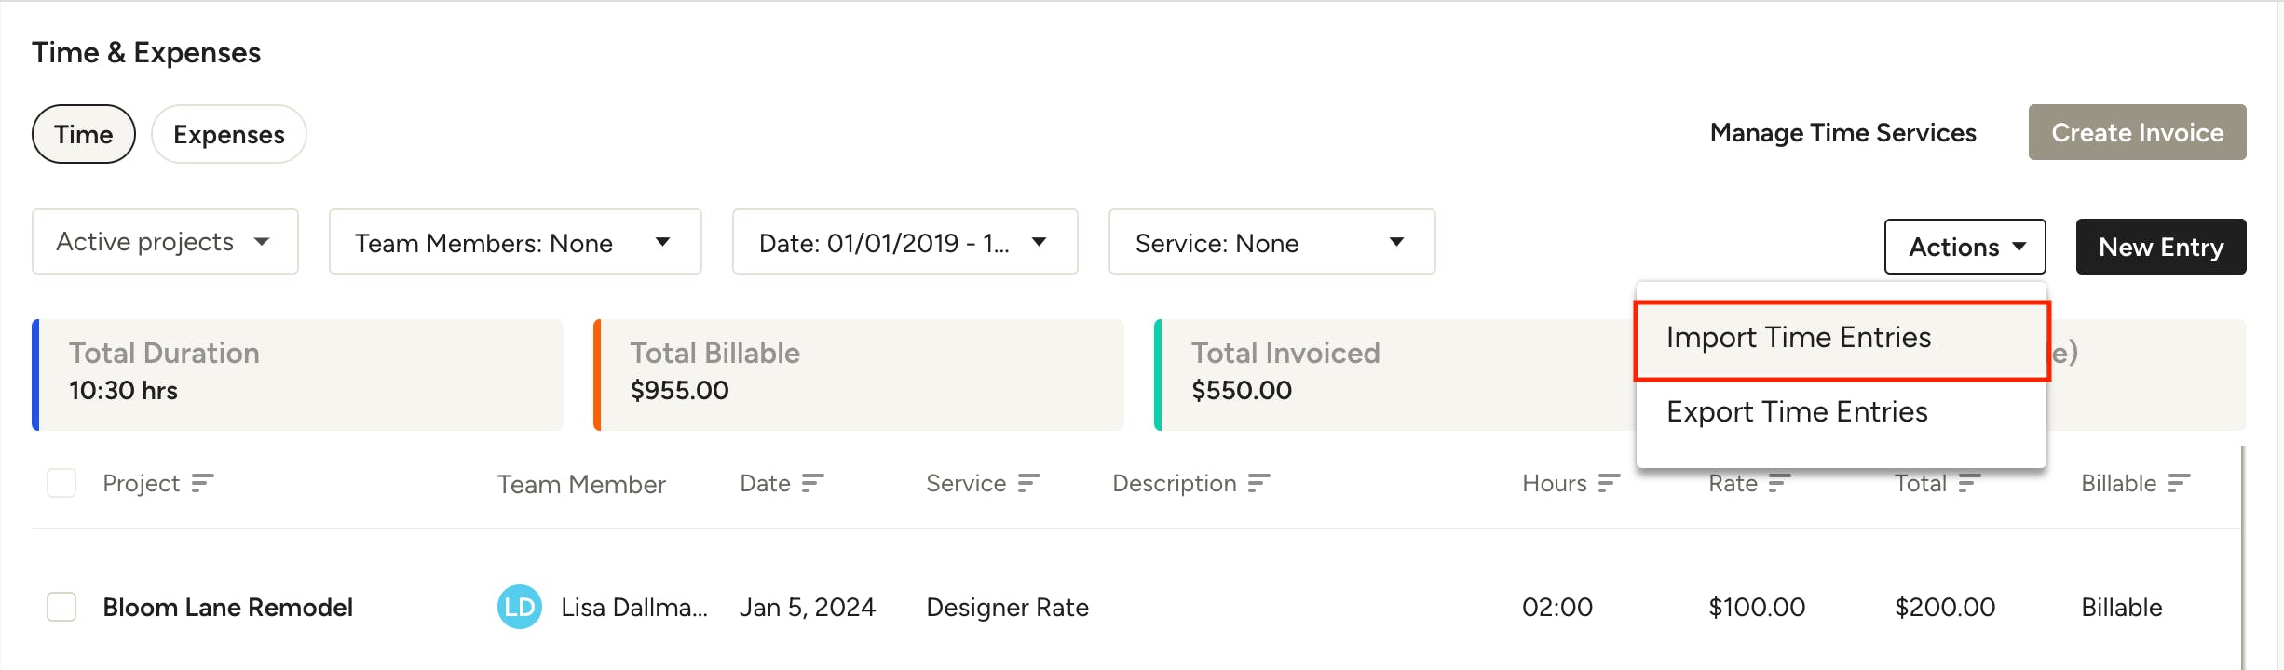Viewport: 2284px width, 670px height.
Task: Sort by Project column icon
Action: click(202, 483)
